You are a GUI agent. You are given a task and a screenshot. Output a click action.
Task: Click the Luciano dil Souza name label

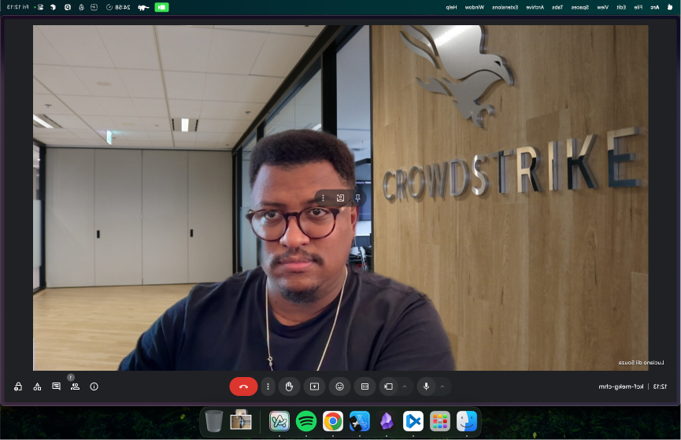641,363
